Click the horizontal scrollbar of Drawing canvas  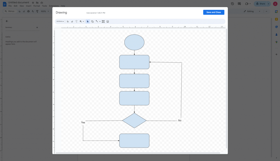(x=138, y=153)
